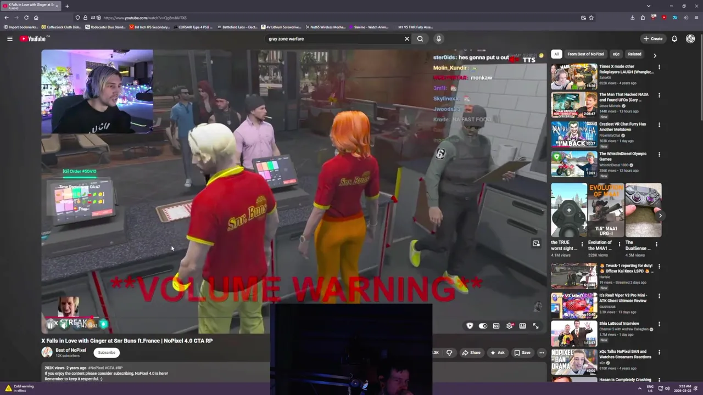703x395 pixels.
Task: Select the Related filter chip
Action: [x=634, y=54]
